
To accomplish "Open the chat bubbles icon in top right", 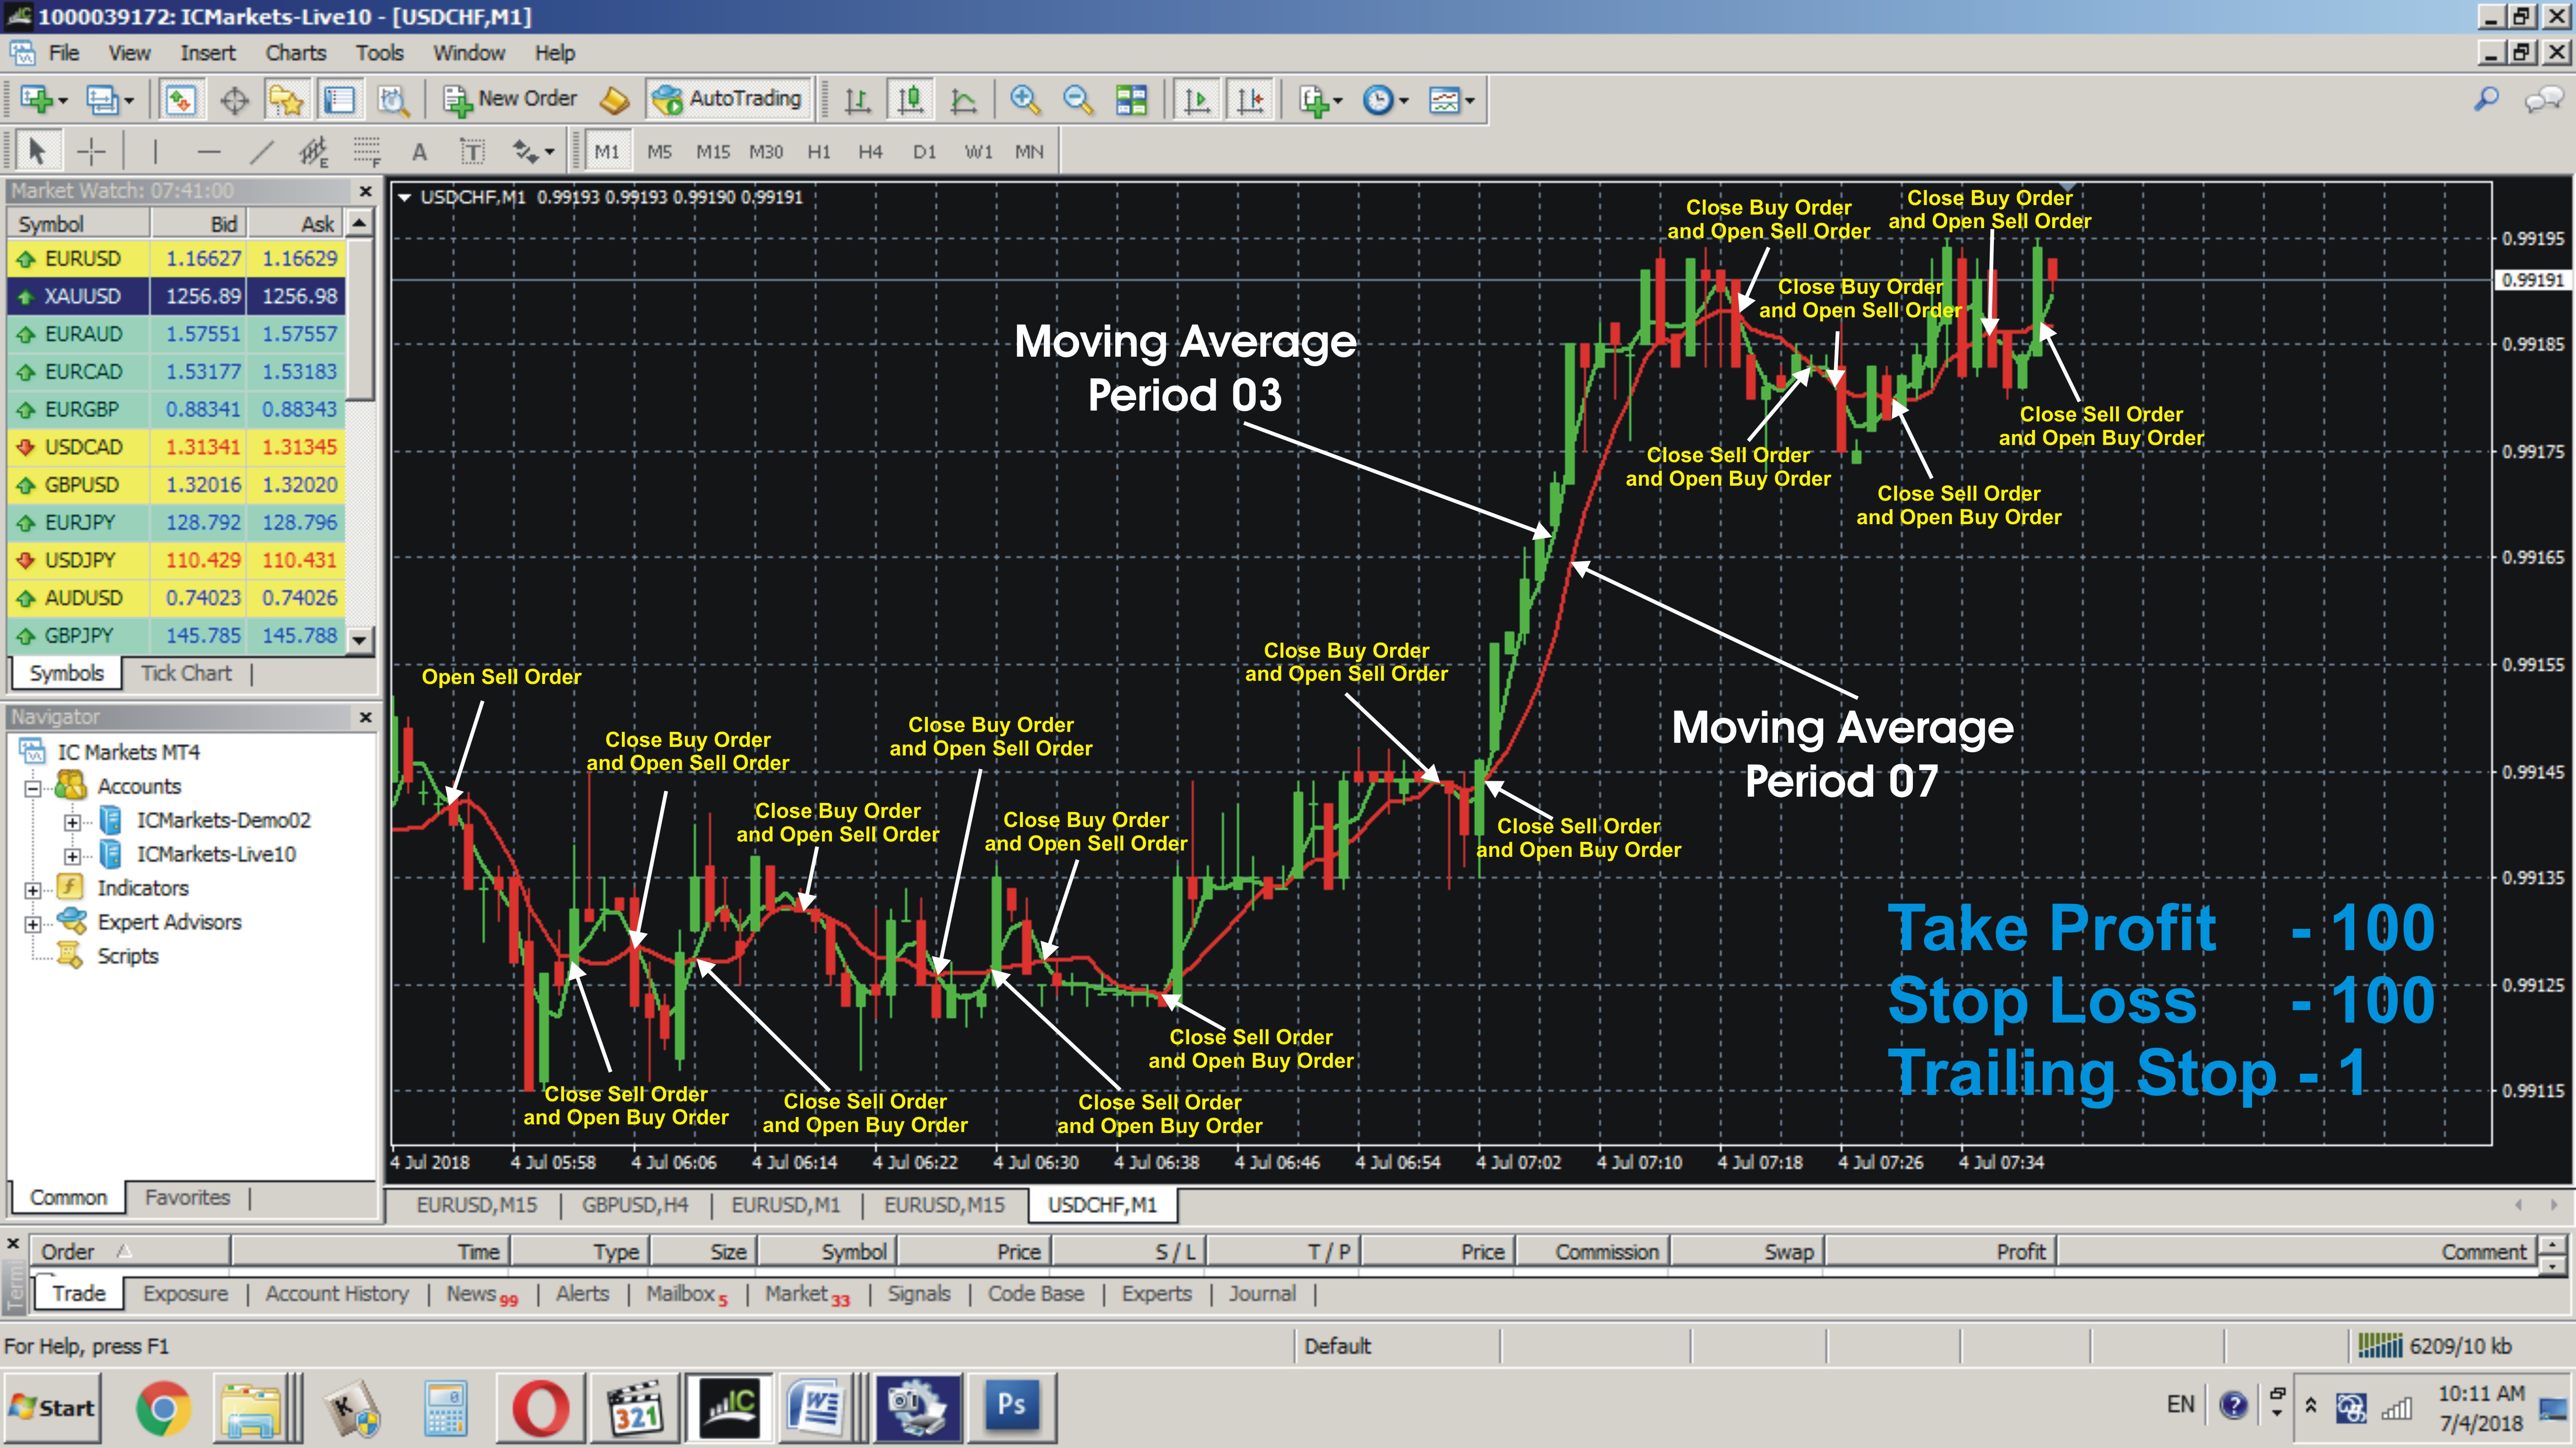I will pyautogui.click(x=2543, y=99).
